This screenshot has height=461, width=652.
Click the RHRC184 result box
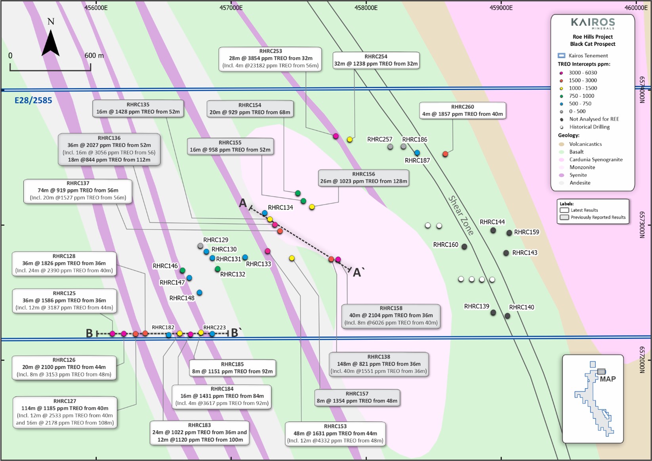point(222,396)
